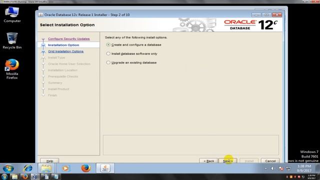Screen dimensions: 320x180
Task: Click the Firefox icon in the guest taskbar
Action: [x=86, y=168]
